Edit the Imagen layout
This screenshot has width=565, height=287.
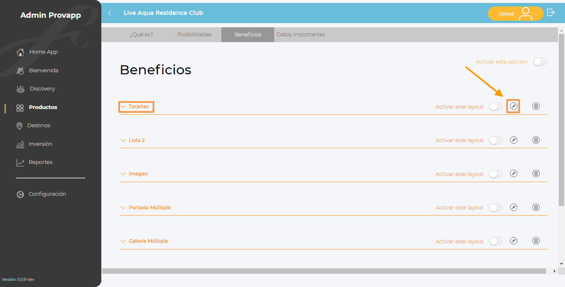[514, 173]
